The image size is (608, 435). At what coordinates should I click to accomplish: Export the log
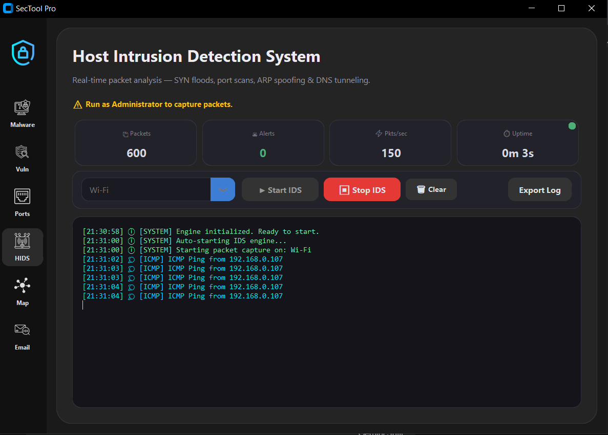pos(540,189)
